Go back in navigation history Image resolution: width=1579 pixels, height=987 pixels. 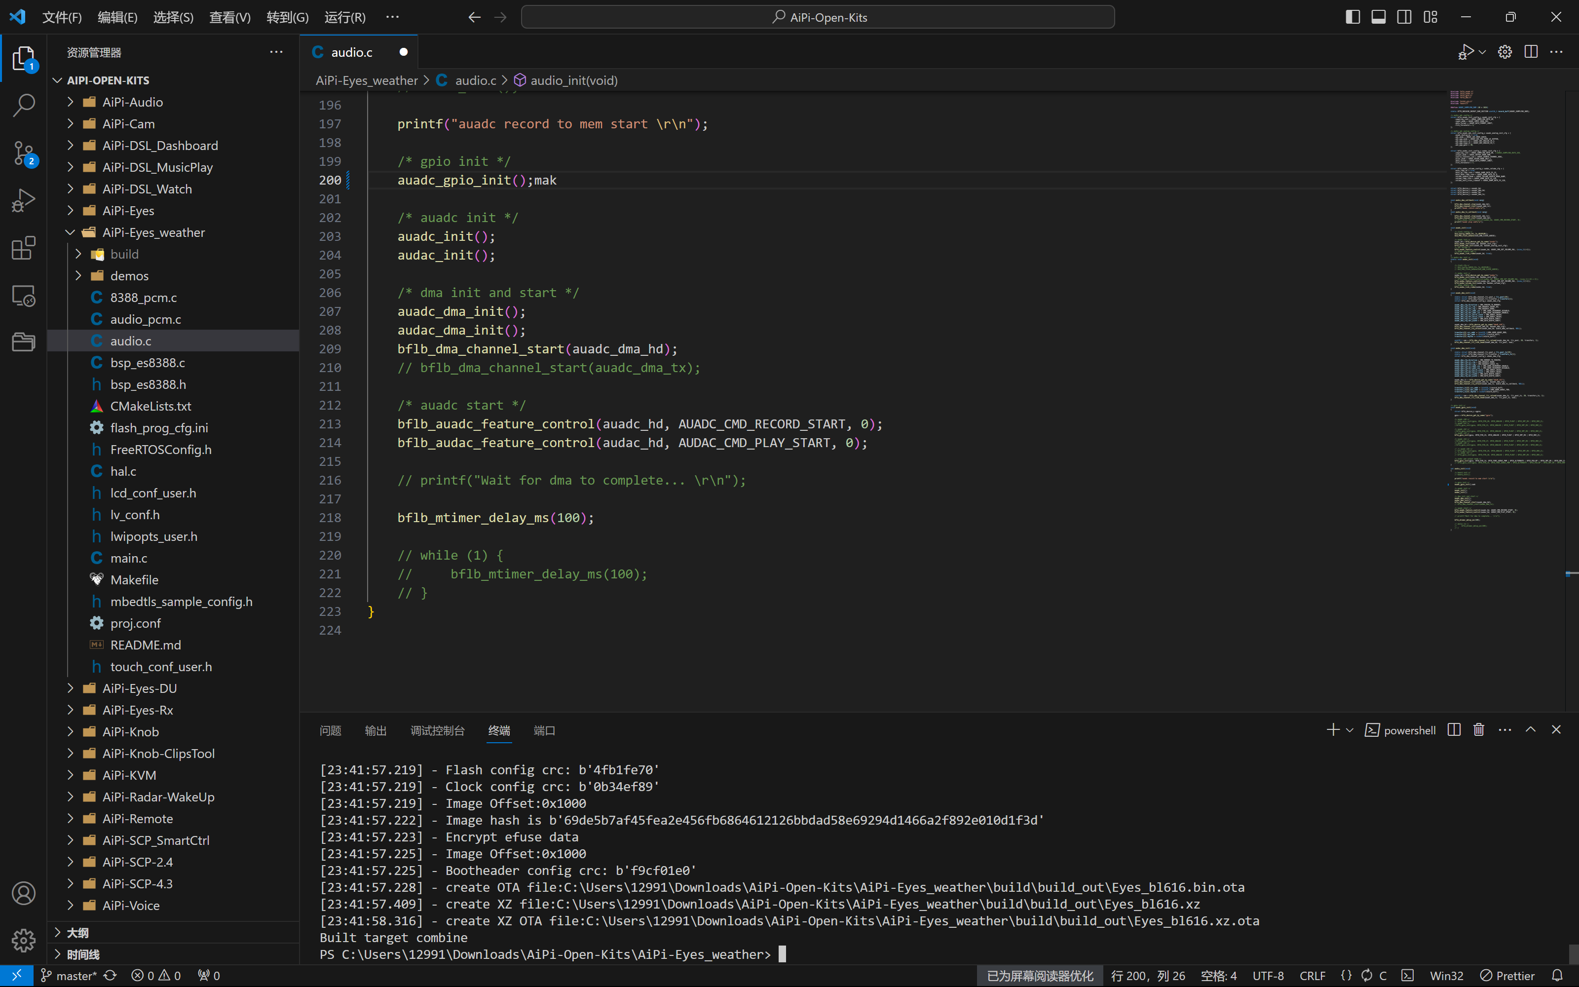(474, 18)
